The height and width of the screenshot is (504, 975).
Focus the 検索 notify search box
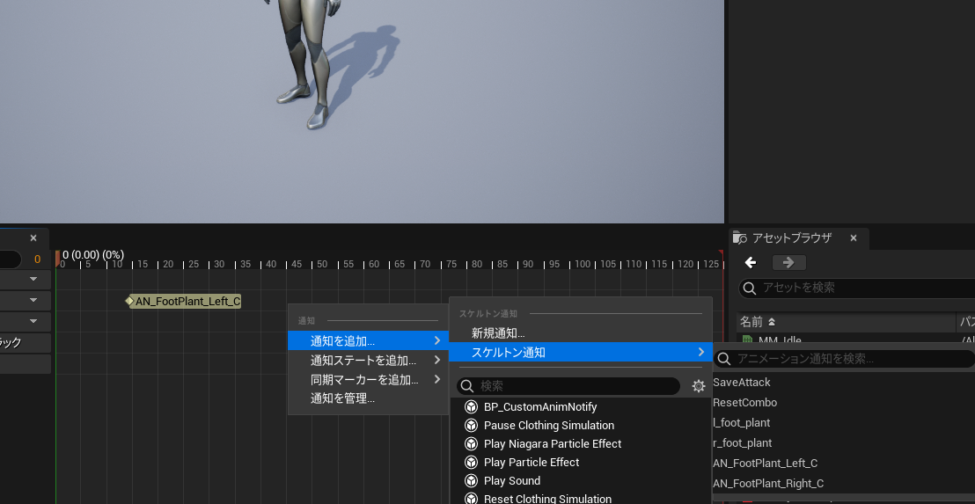click(568, 386)
